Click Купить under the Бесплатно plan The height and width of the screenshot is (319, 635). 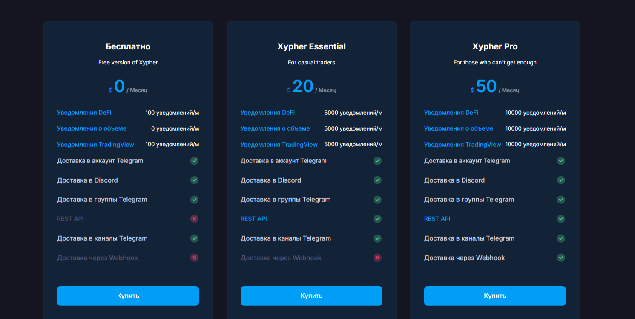[x=128, y=296]
